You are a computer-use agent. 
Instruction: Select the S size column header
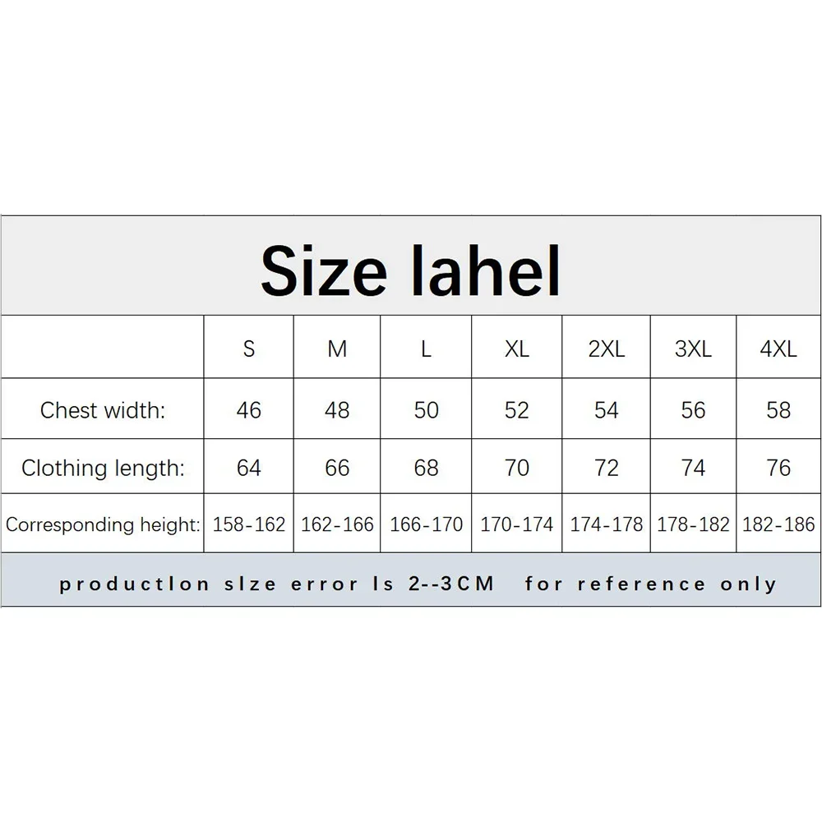tap(249, 349)
